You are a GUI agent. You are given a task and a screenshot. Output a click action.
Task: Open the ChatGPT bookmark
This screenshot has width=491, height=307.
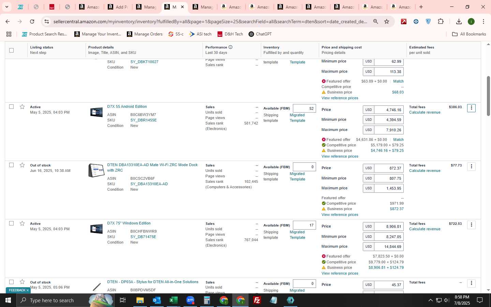coord(260,34)
